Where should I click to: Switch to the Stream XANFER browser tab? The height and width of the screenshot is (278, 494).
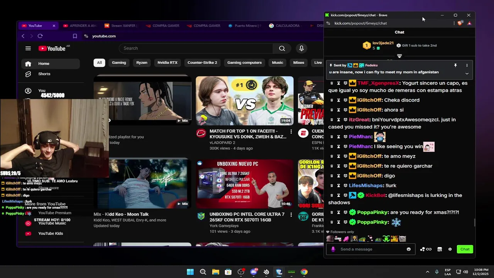[121, 26]
